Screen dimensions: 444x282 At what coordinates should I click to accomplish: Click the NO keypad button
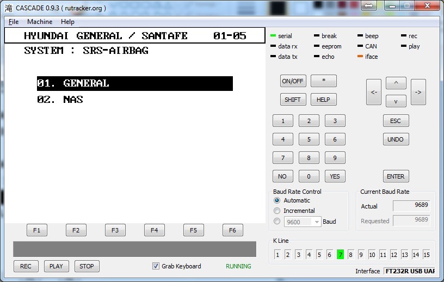pos(283,176)
